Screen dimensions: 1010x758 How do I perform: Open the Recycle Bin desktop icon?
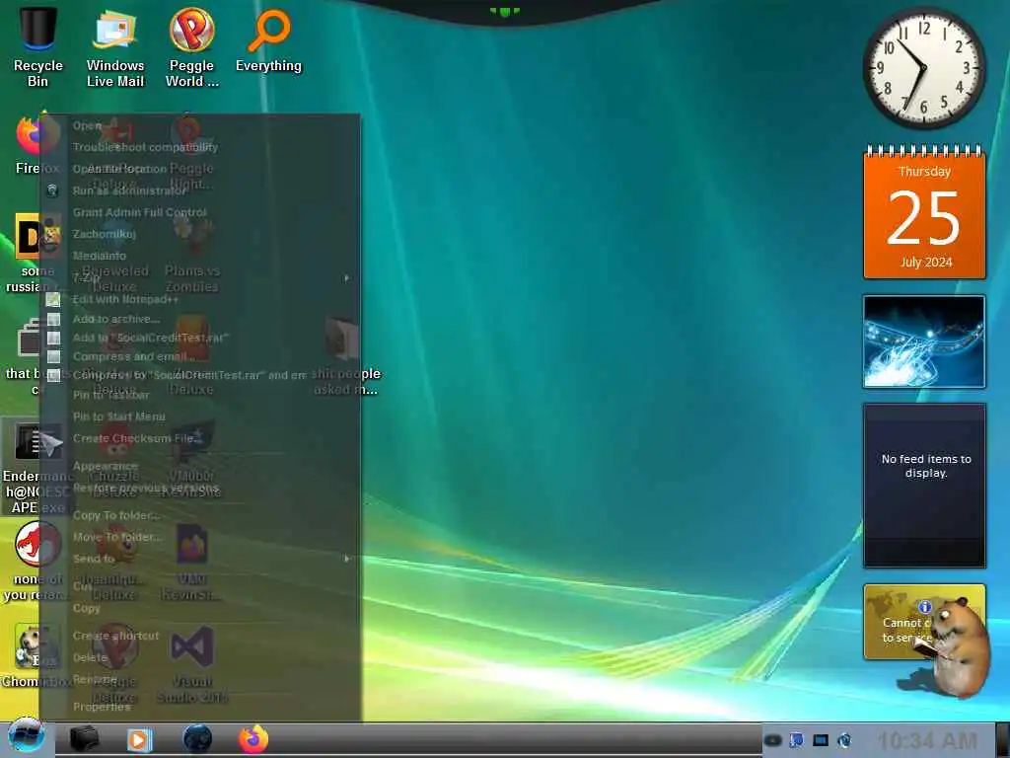click(x=38, y=46)
